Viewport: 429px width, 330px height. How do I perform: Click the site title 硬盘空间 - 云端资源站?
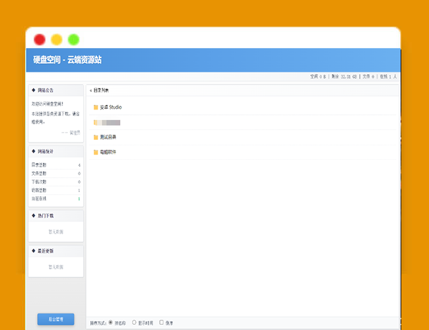tap(67, 59)
